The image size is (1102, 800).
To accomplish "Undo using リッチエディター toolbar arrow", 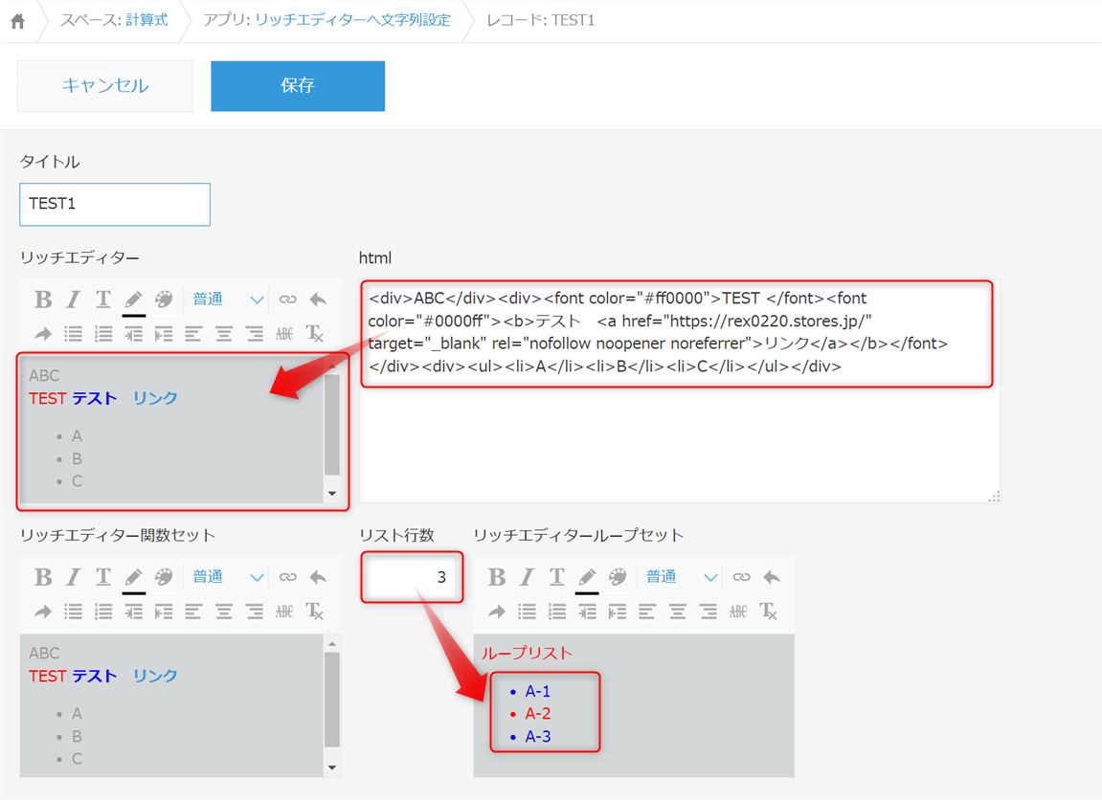I will click(x=319, y=300).
